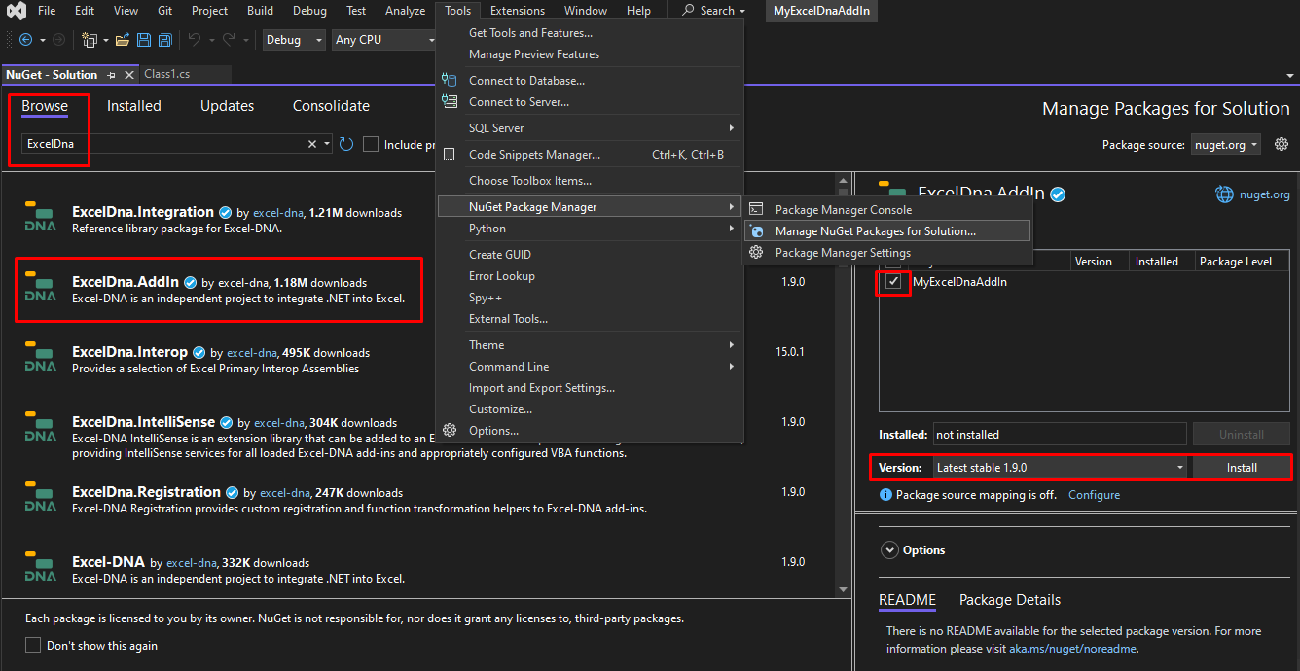Switch to the Installed tab

click(x=134, y=106)
